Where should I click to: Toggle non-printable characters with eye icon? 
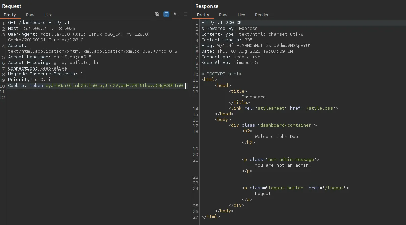[x=157, y=14]
